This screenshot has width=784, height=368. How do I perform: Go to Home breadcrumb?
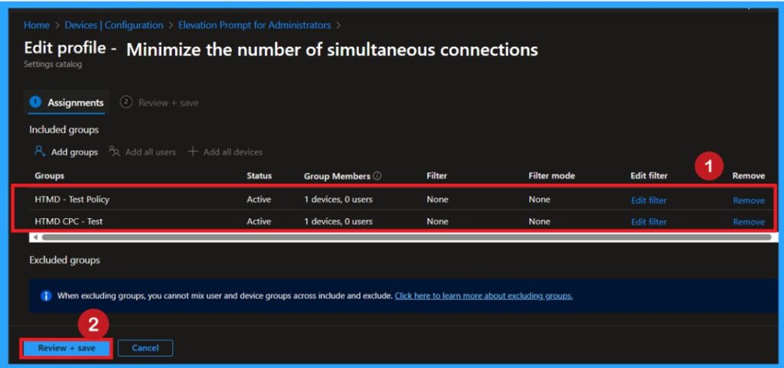pyautogui.click(x=37, y=25)
